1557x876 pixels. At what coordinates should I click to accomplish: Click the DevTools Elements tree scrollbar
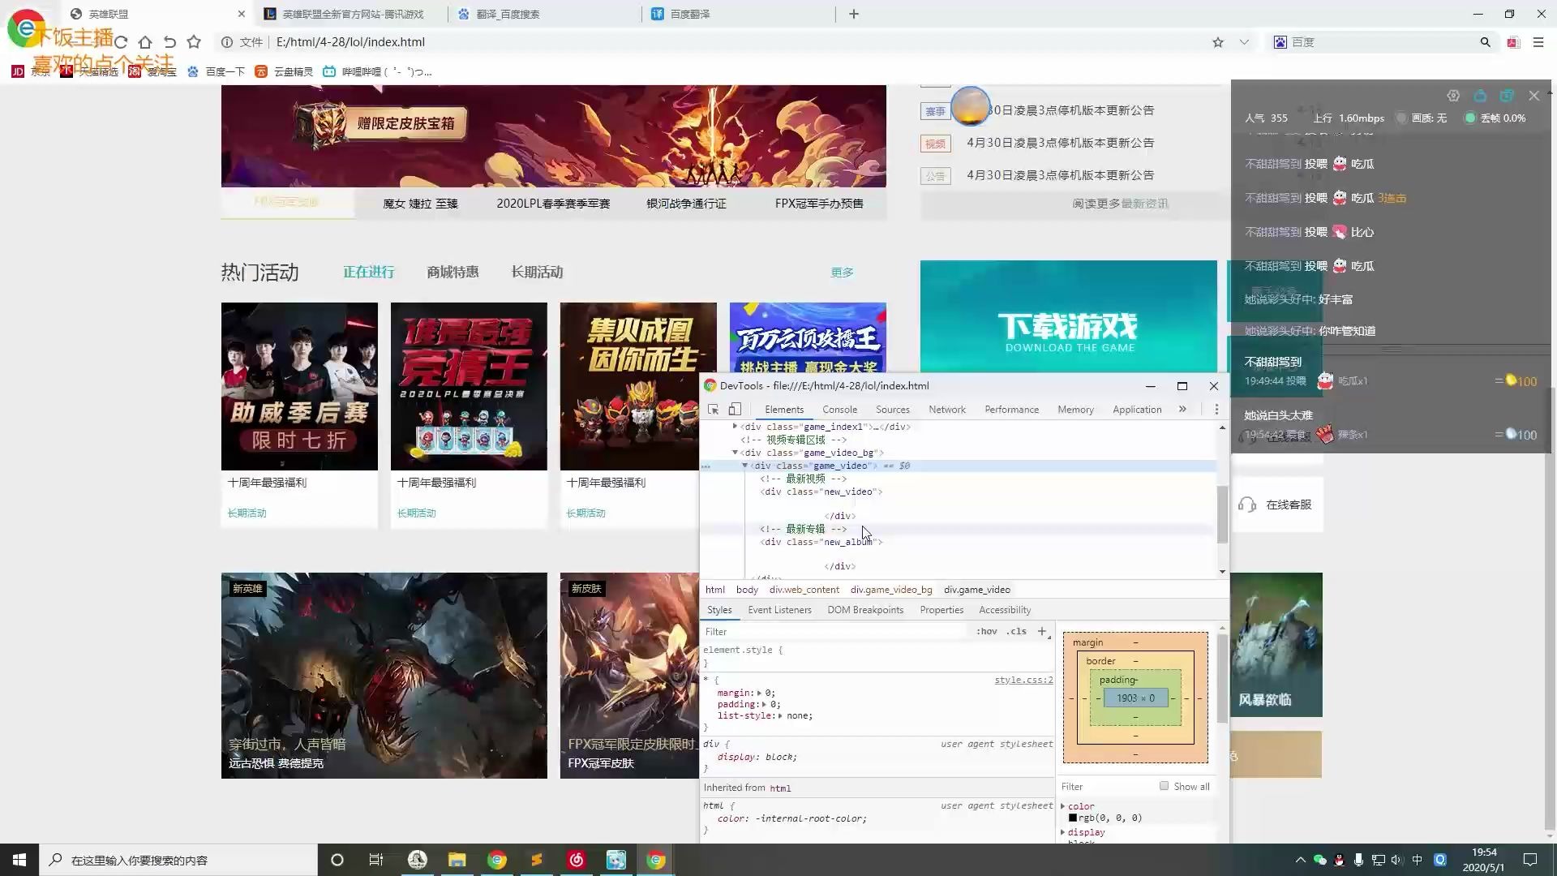click(x=1222, y=514)
